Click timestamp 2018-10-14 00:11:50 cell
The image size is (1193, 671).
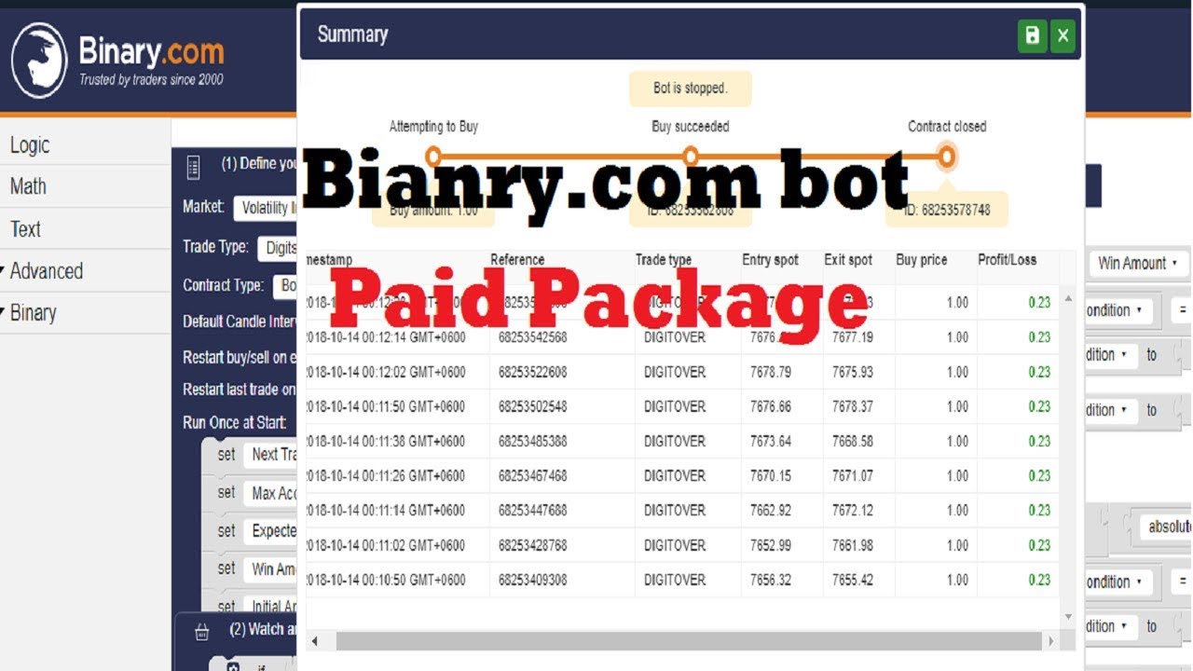pyautogui.click(x=398, y=406)
